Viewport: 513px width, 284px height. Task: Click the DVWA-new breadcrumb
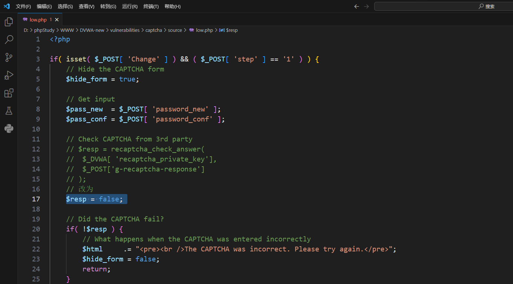click(x=92, y=30)
